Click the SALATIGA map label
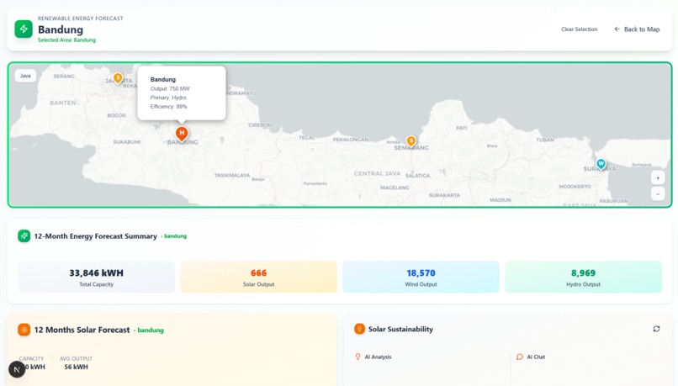678x386 pixels. coord(418,176)
